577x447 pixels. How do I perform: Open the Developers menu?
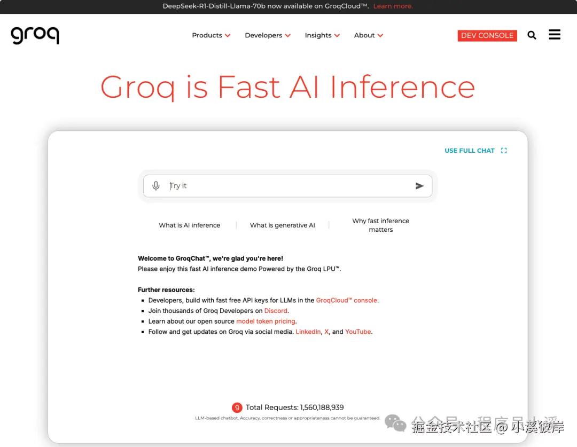pyautogui.click(x=268, y=35)
